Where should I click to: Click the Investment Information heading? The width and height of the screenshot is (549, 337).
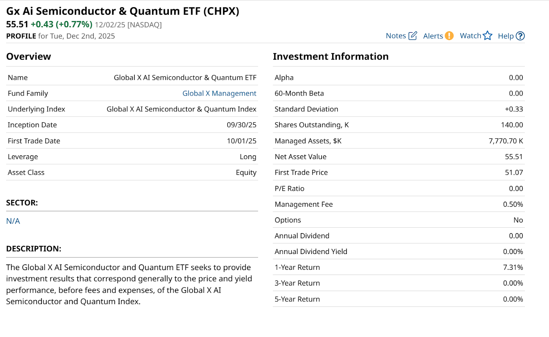[330, 56]
